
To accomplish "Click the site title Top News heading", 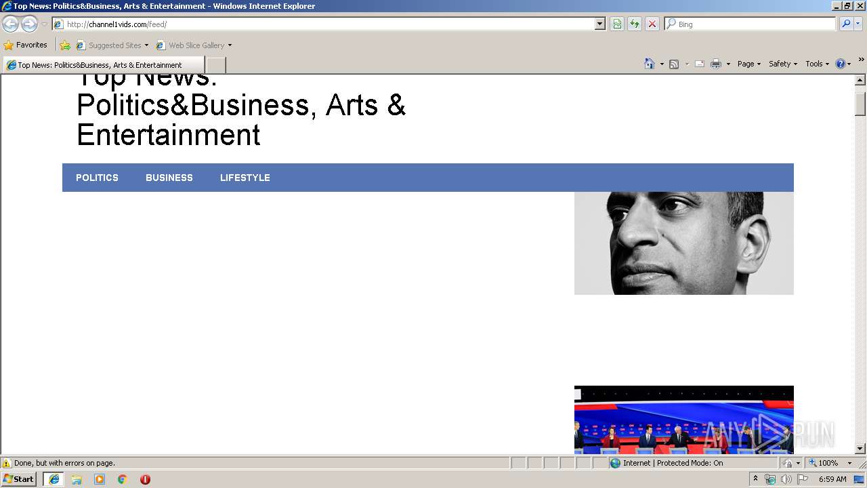I will tap(241, 112).
